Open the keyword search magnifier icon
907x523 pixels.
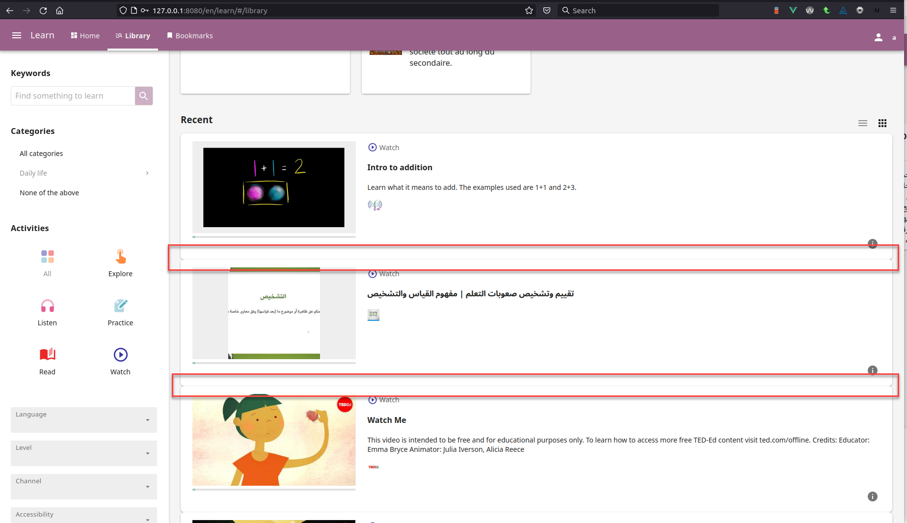[x=143, y=96]
